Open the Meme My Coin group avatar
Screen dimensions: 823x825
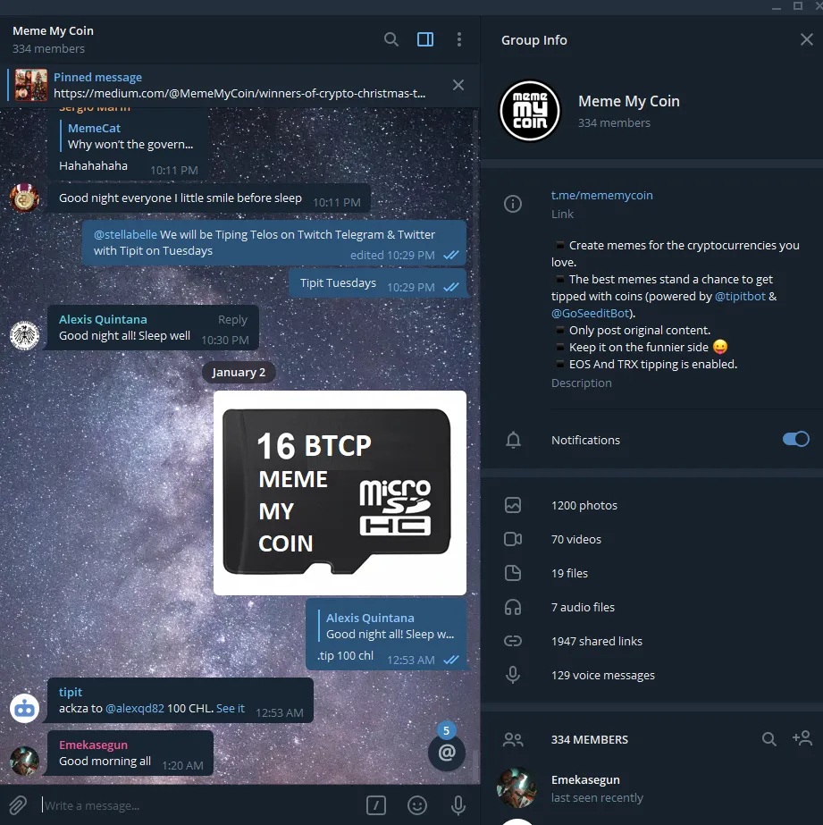530,111
